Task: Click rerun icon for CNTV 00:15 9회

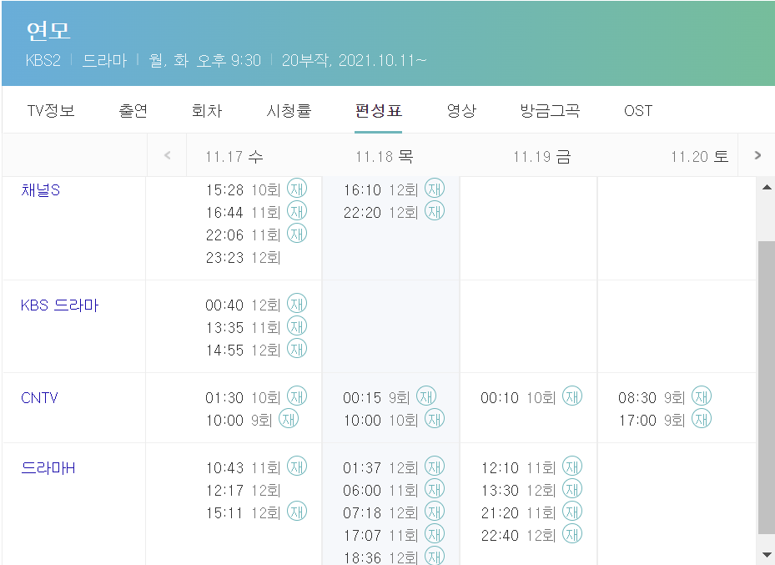Action: click(x=426, y=396)
